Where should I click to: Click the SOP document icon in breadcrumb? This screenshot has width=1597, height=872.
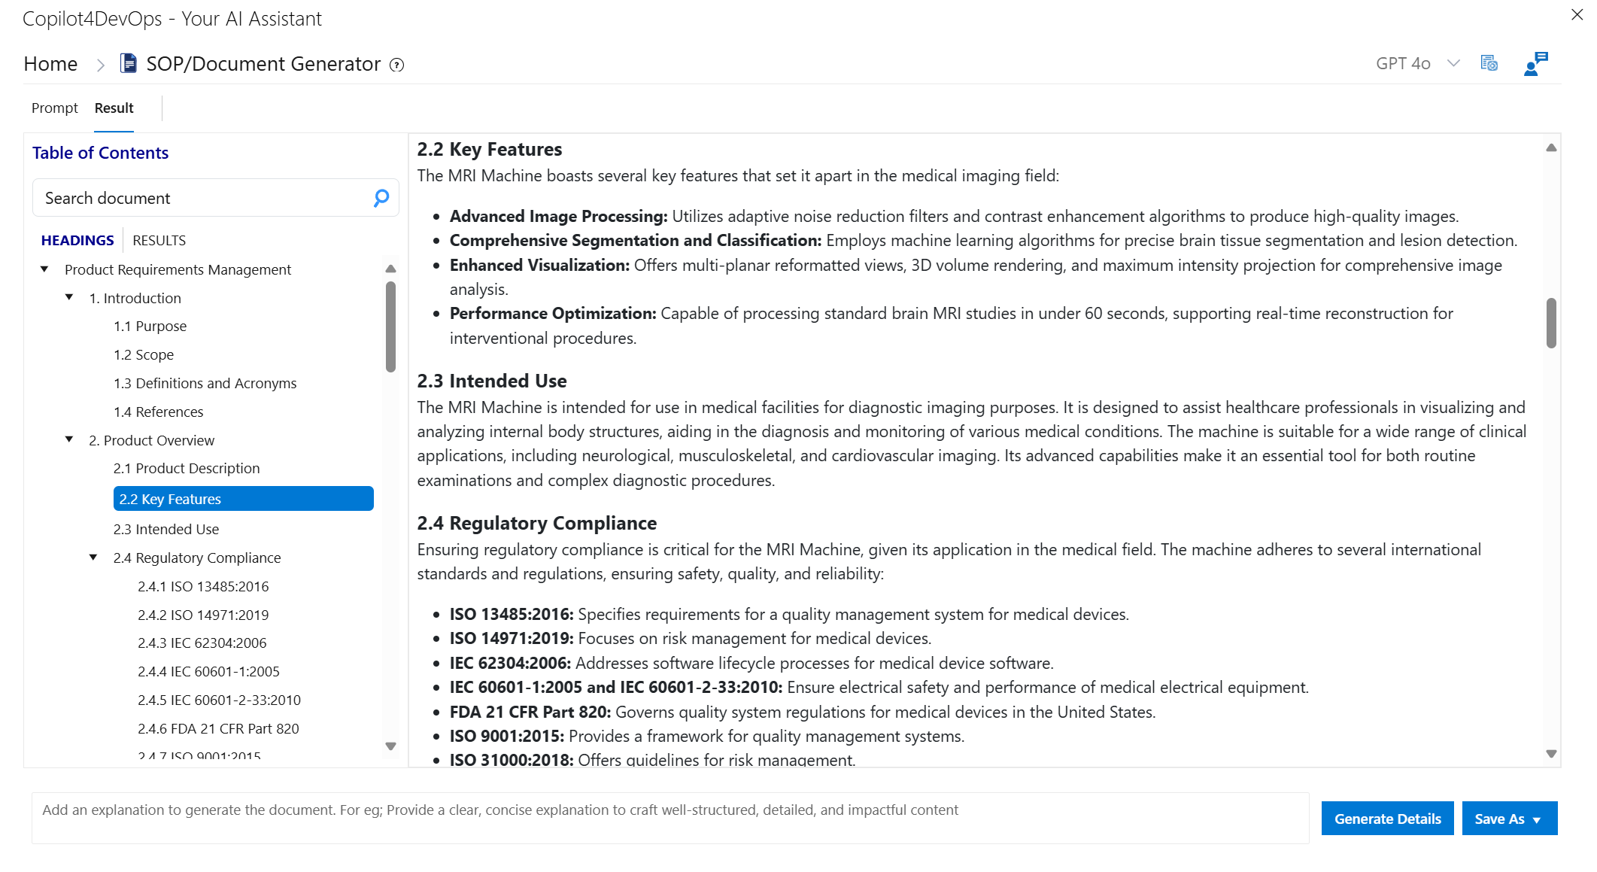[129, 63]
